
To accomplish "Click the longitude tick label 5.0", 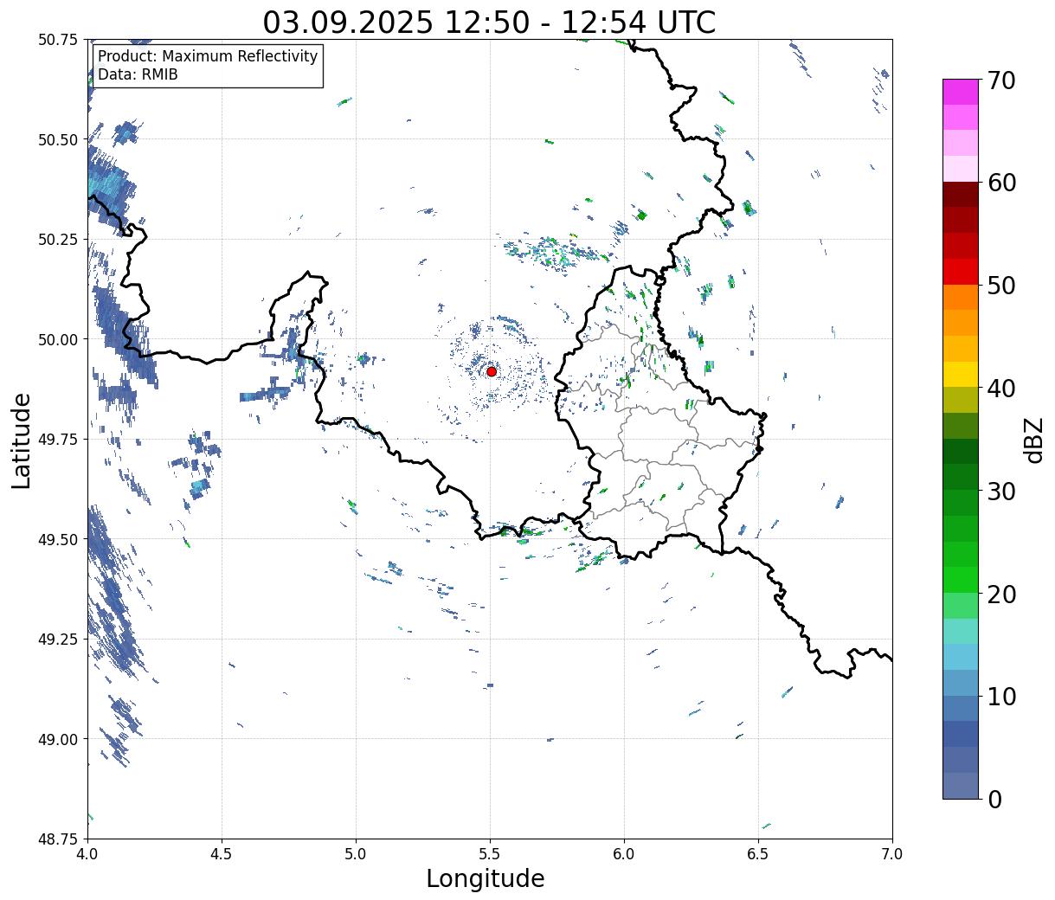I will (x=356, y=853).
